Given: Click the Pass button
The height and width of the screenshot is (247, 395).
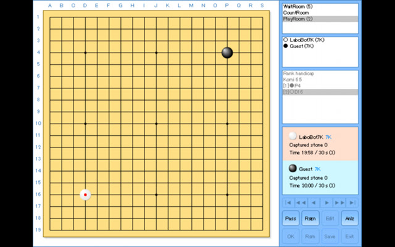Looking at the screenshot, I should (x=291, y=219).
